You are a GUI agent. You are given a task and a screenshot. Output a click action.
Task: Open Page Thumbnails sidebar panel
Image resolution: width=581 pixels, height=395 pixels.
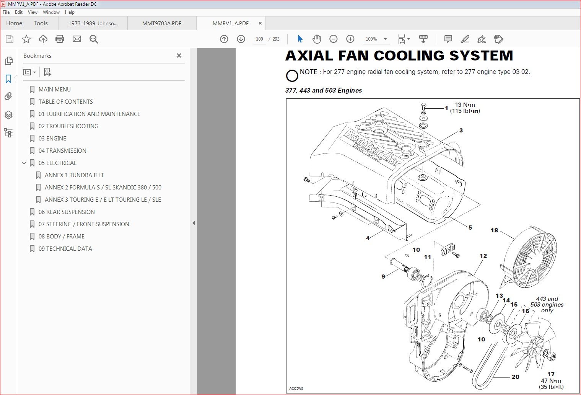pyautogui.click(x=8, y=61)
